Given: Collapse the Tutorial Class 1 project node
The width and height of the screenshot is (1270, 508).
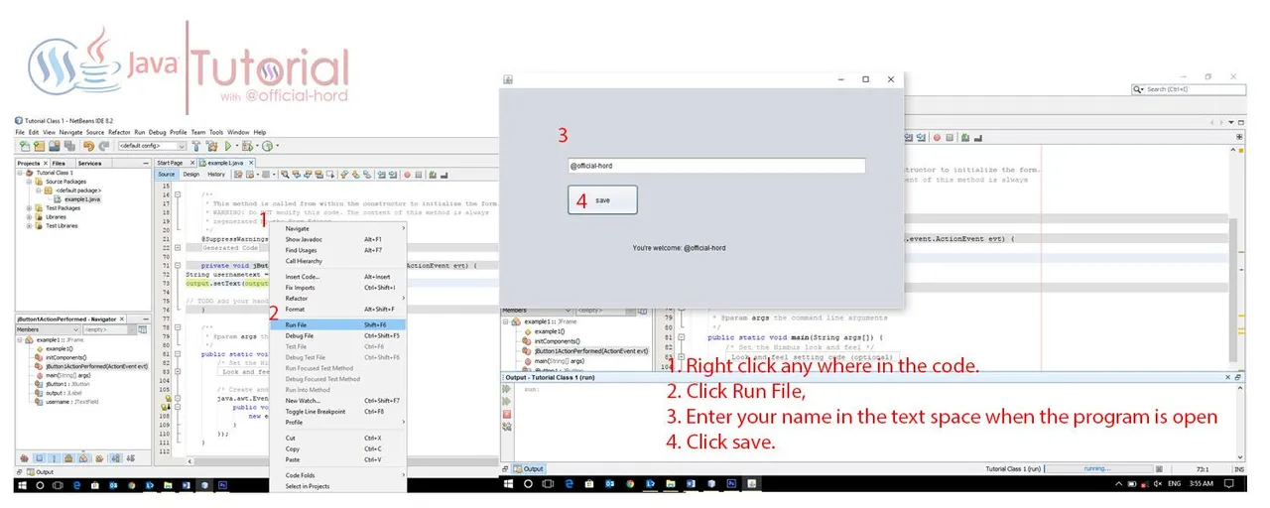Looking at the screenshot, I should pyautogui.click(x=20, y=173).
